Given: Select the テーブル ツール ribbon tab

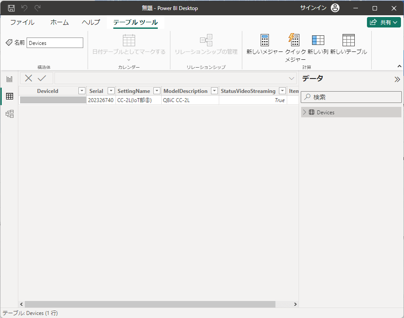Looking at the screenshot, I should pyautogui.click(x=136, y=22).
